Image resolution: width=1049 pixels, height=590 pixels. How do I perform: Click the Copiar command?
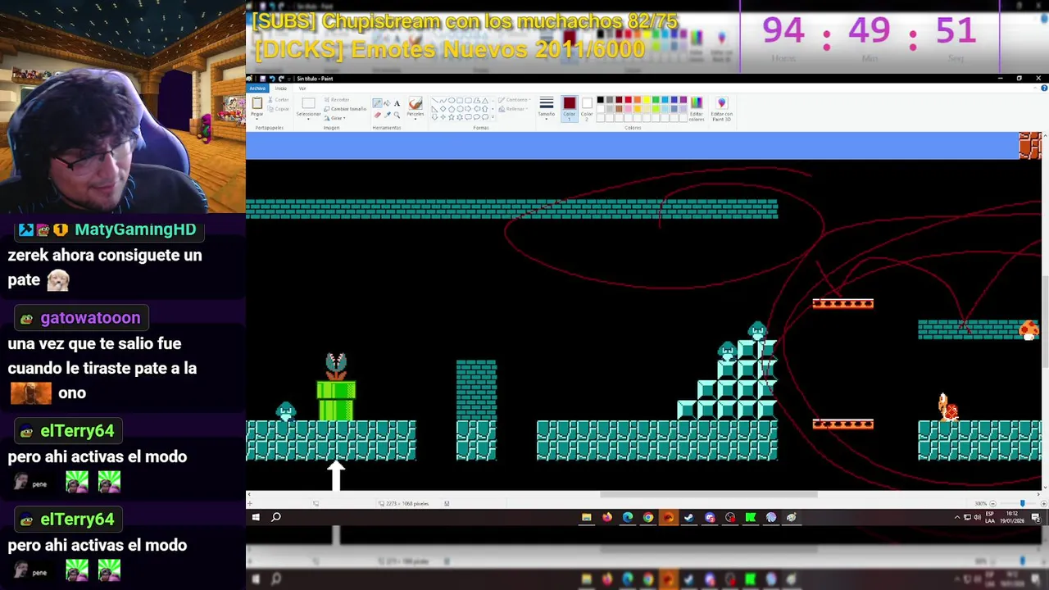point(279,109)
